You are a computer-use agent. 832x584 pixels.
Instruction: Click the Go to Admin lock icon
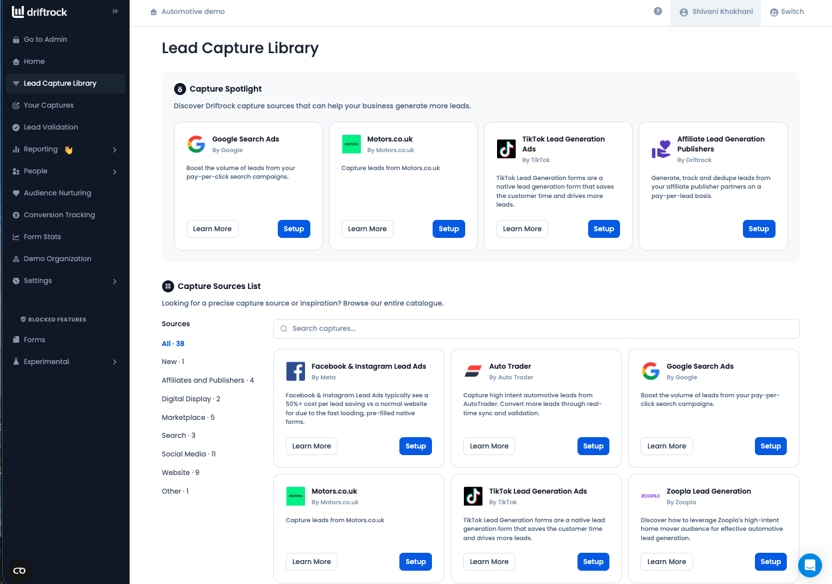(x=16, y=40)
